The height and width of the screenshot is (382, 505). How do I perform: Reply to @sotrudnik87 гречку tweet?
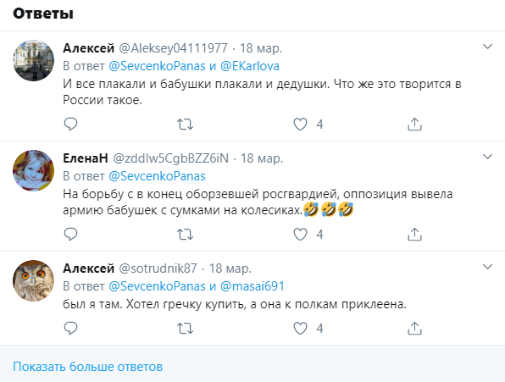point(70,328)
